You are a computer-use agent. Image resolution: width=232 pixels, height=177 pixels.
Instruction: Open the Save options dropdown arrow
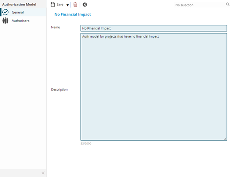click(x=67, y=5)
